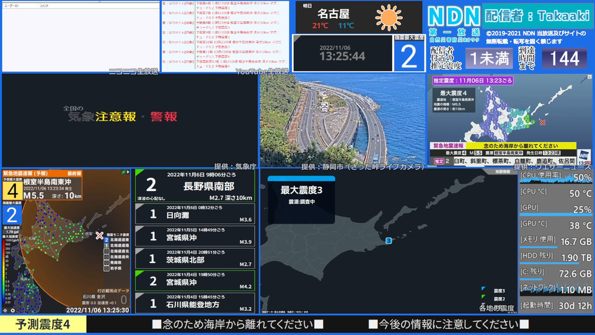Screen dimensions: 595x335
Task: Select the 石川県能登地方 M3.2 earthquake entry
Action: pyautogui.click(x=195, y=303)
